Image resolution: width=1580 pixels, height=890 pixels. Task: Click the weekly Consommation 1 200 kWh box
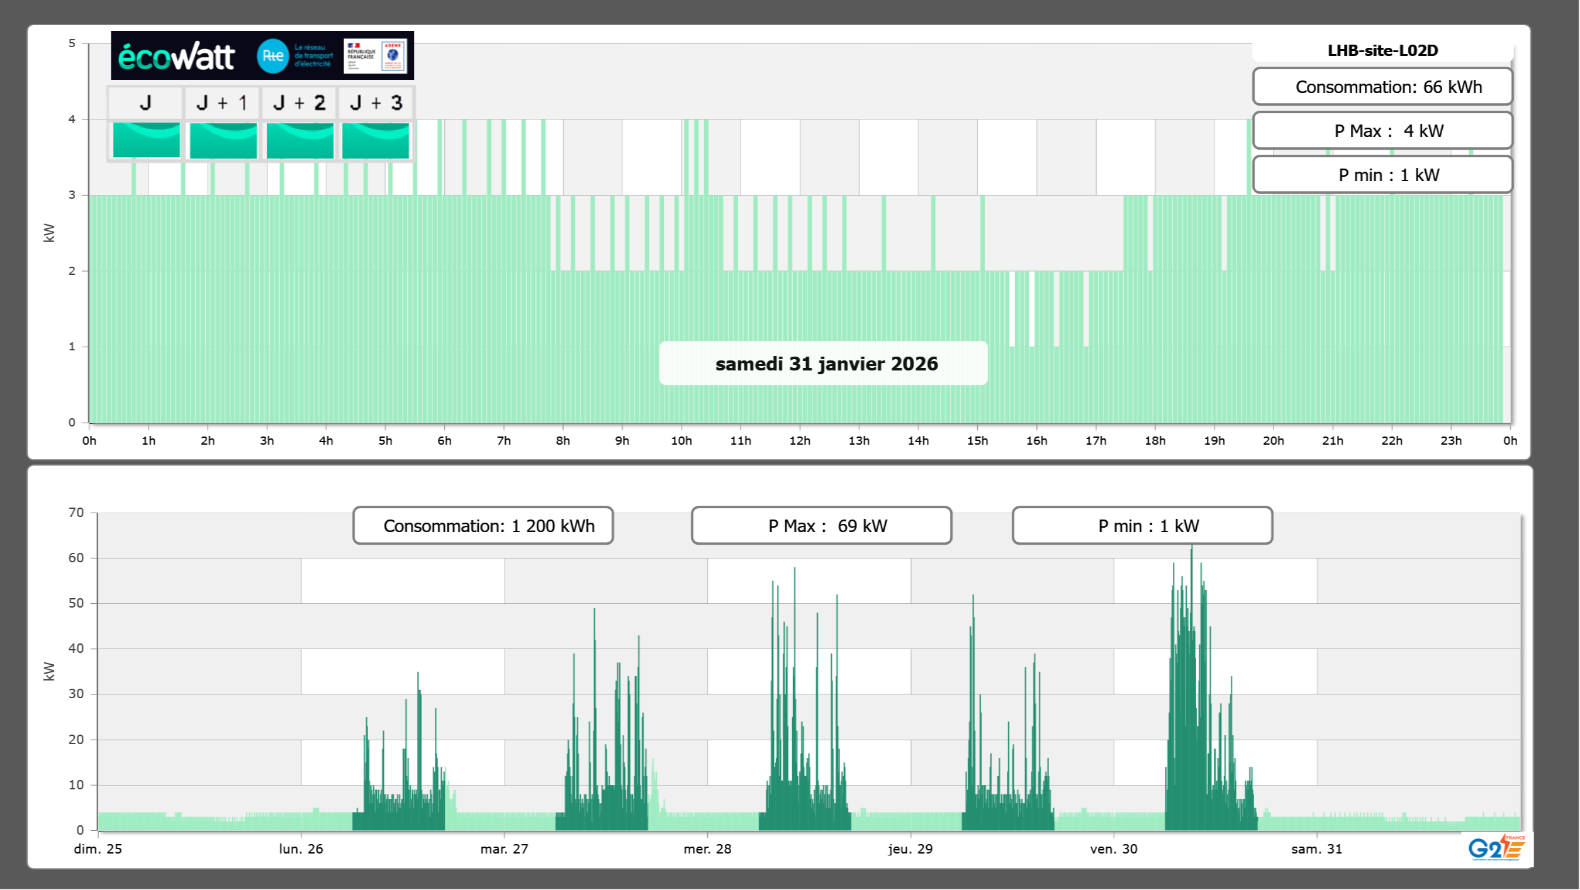point(483,526)
